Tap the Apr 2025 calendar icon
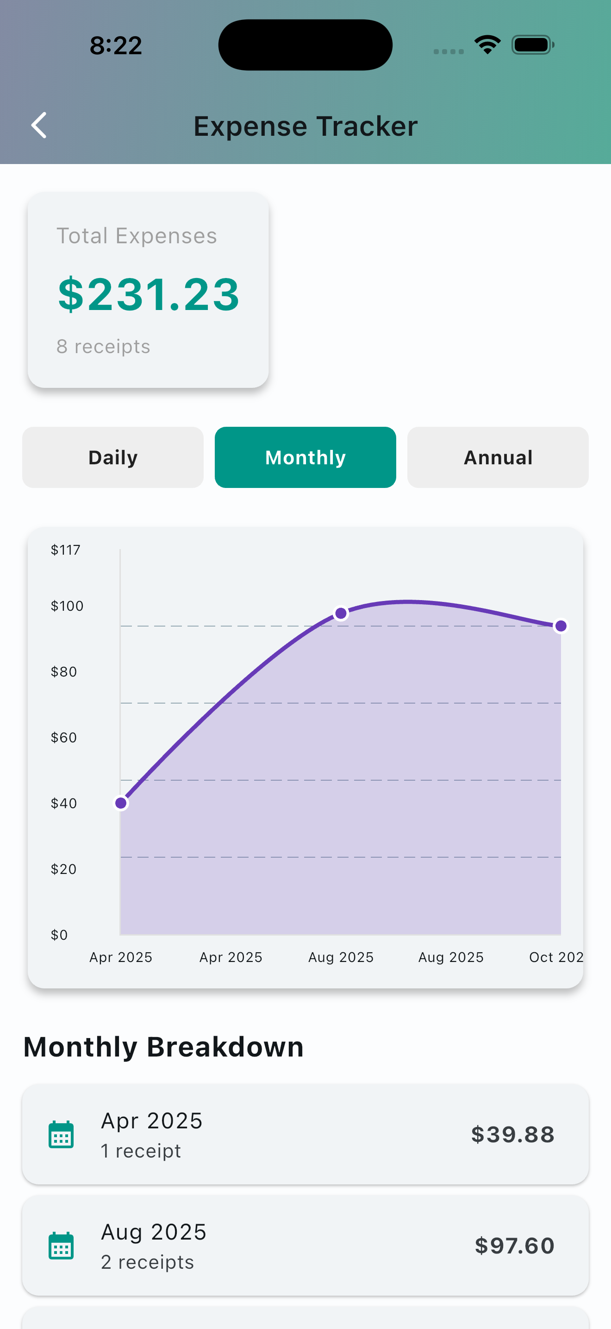 [61, 1134]
